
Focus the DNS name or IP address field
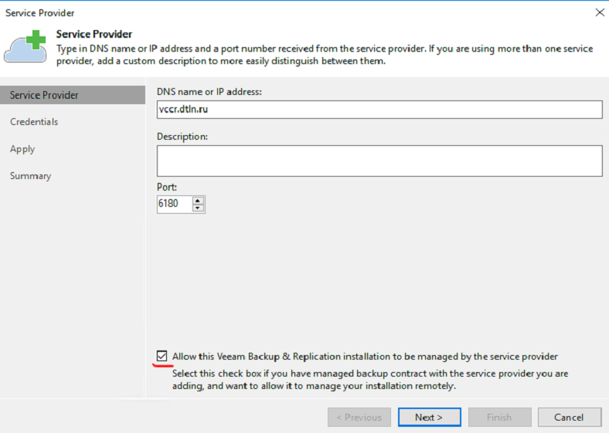tap(379, 110)
